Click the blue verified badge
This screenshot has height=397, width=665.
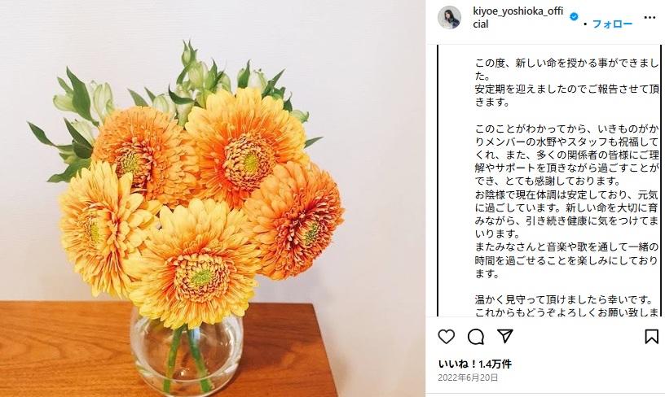tap(574, 17)
